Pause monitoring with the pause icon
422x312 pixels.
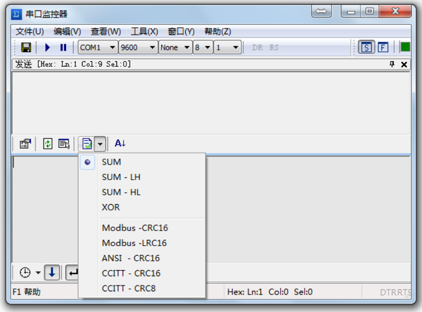(x=63, y=48)
